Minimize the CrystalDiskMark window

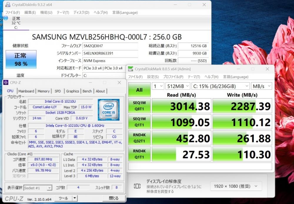[238, 69]
